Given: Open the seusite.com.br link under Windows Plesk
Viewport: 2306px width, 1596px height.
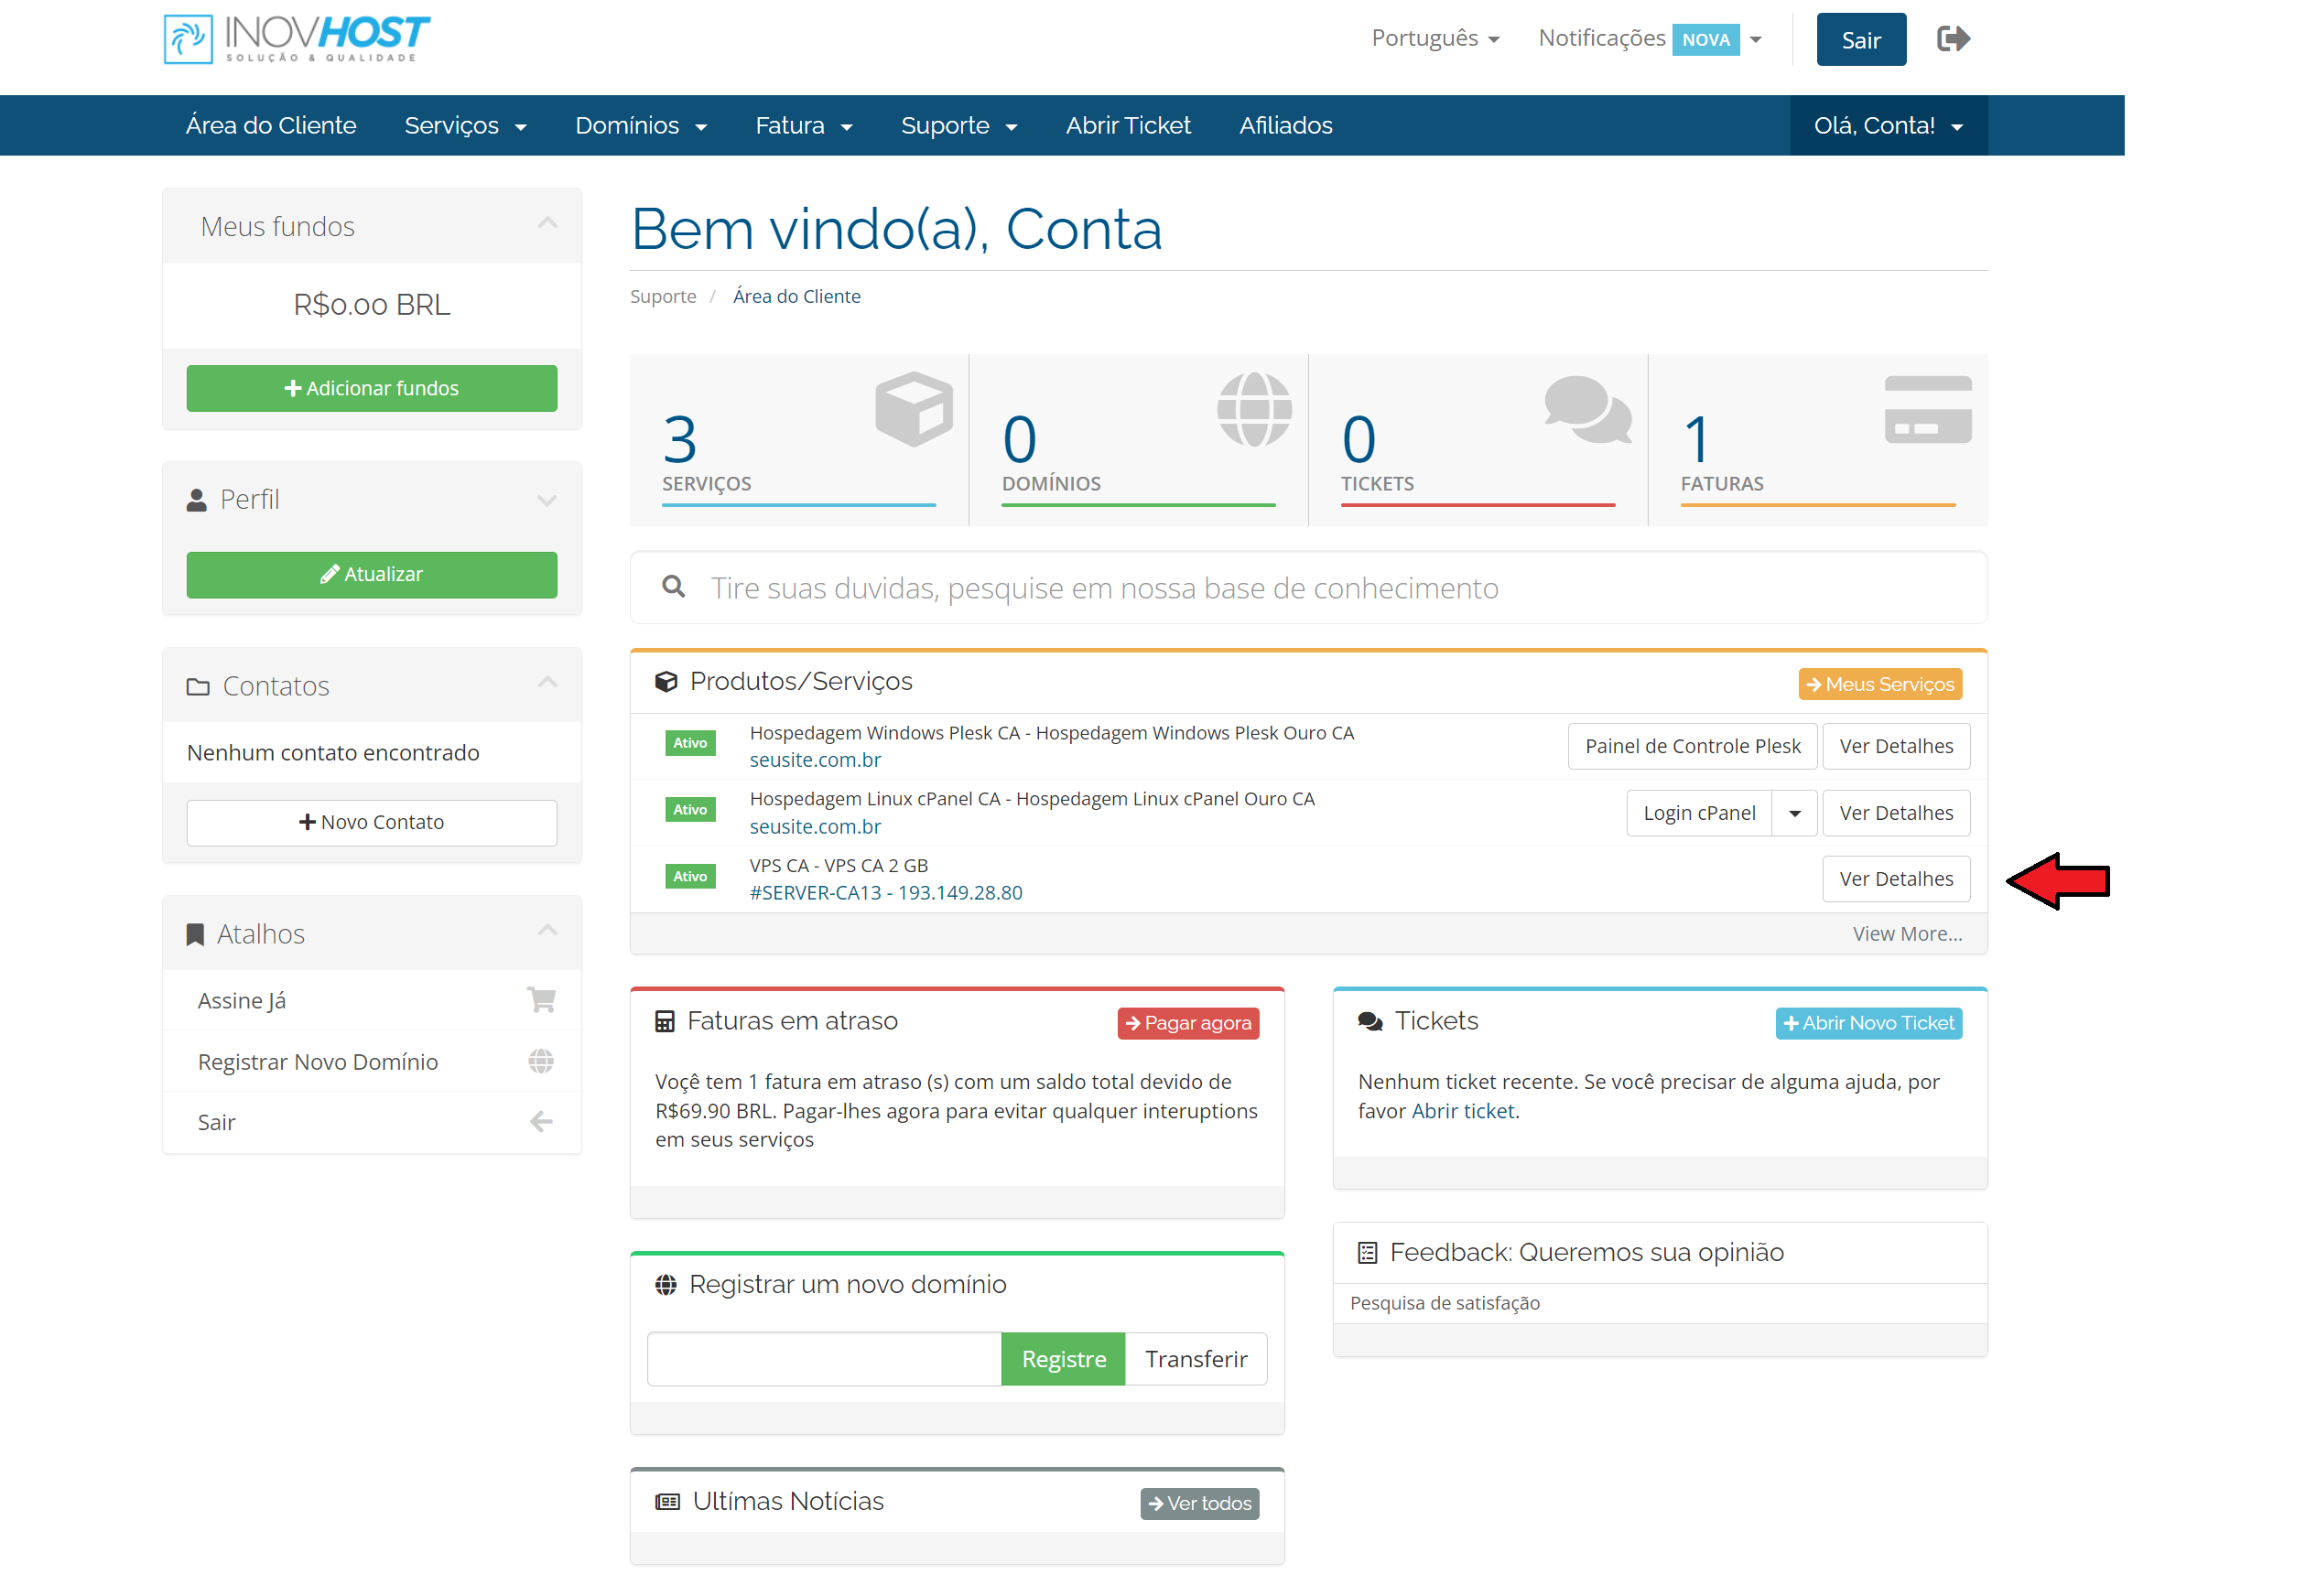Looking at the screenshot, I should (815, 760).
